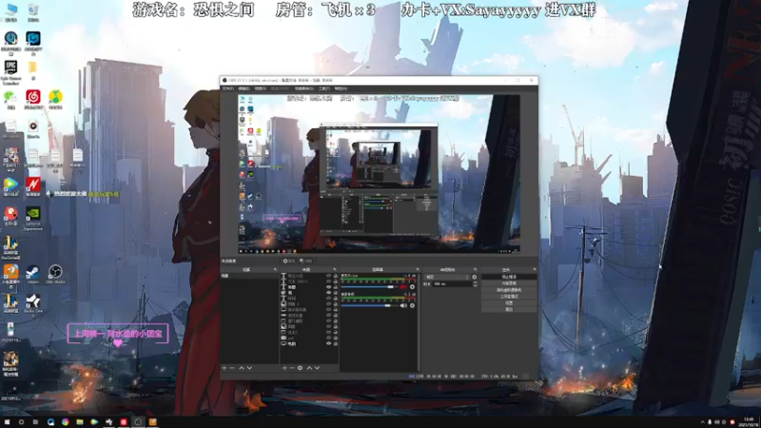Increase transition duration with the up stepper arrow
Screen dimensions: 761x428
pyautogui.click(x=475, y=282)
